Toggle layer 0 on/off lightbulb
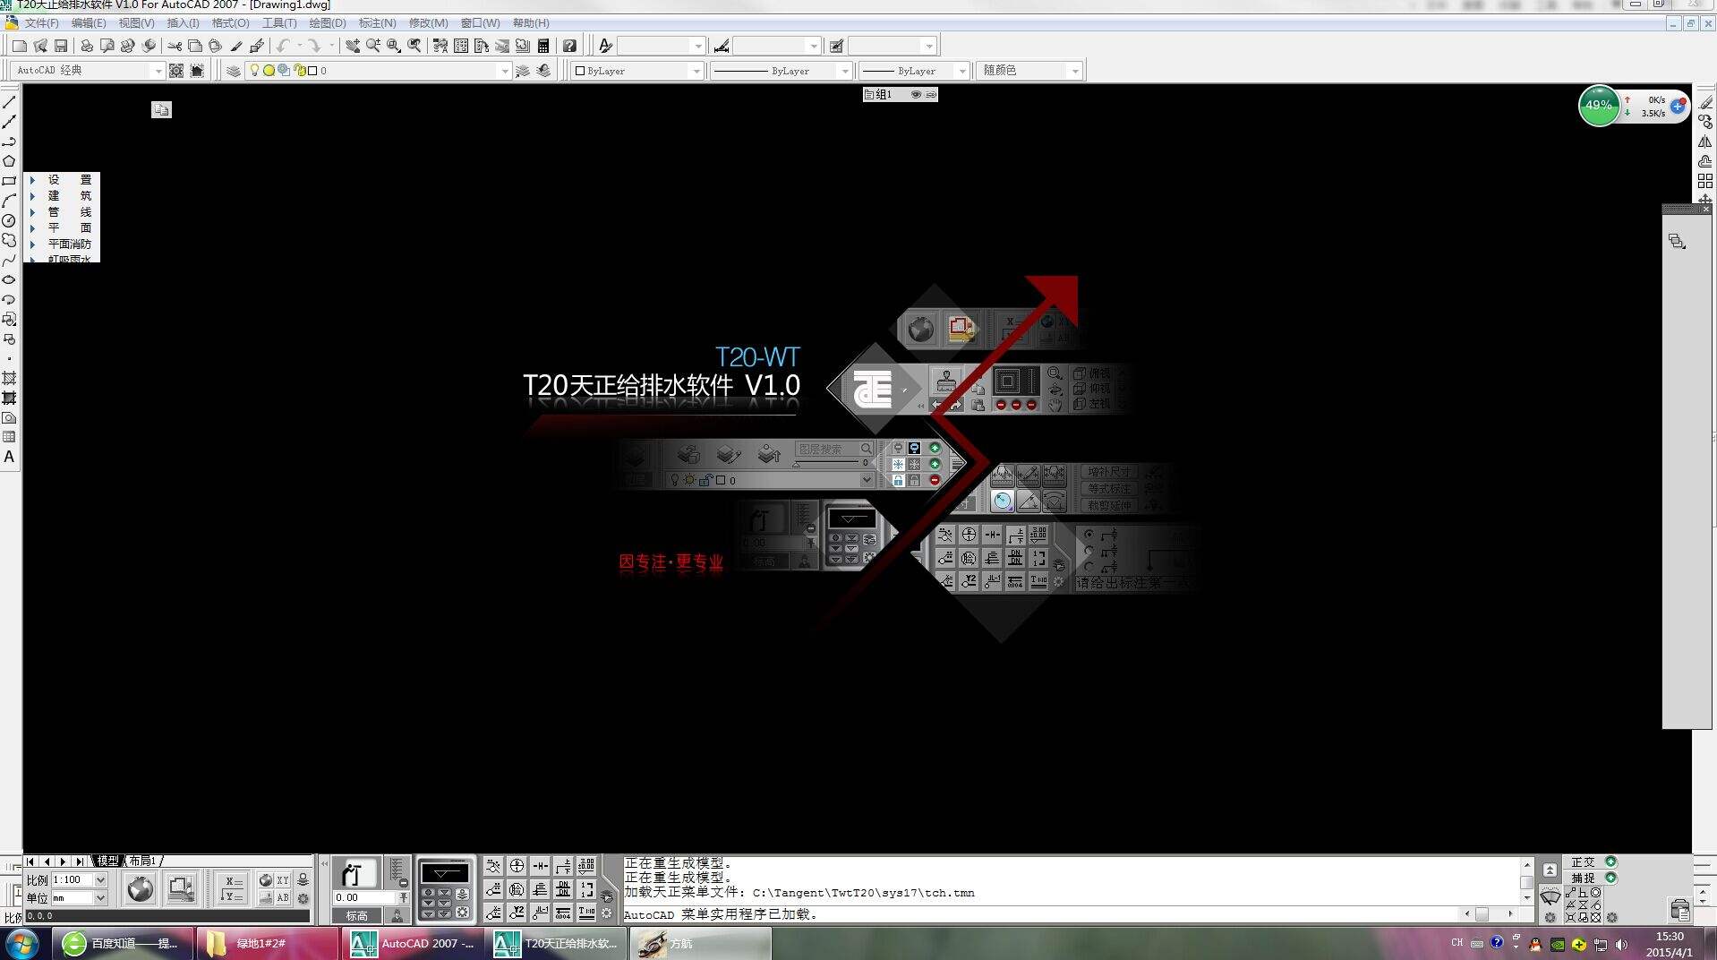The width and height of the screenshot is (1717, 960). click(254, 70)
